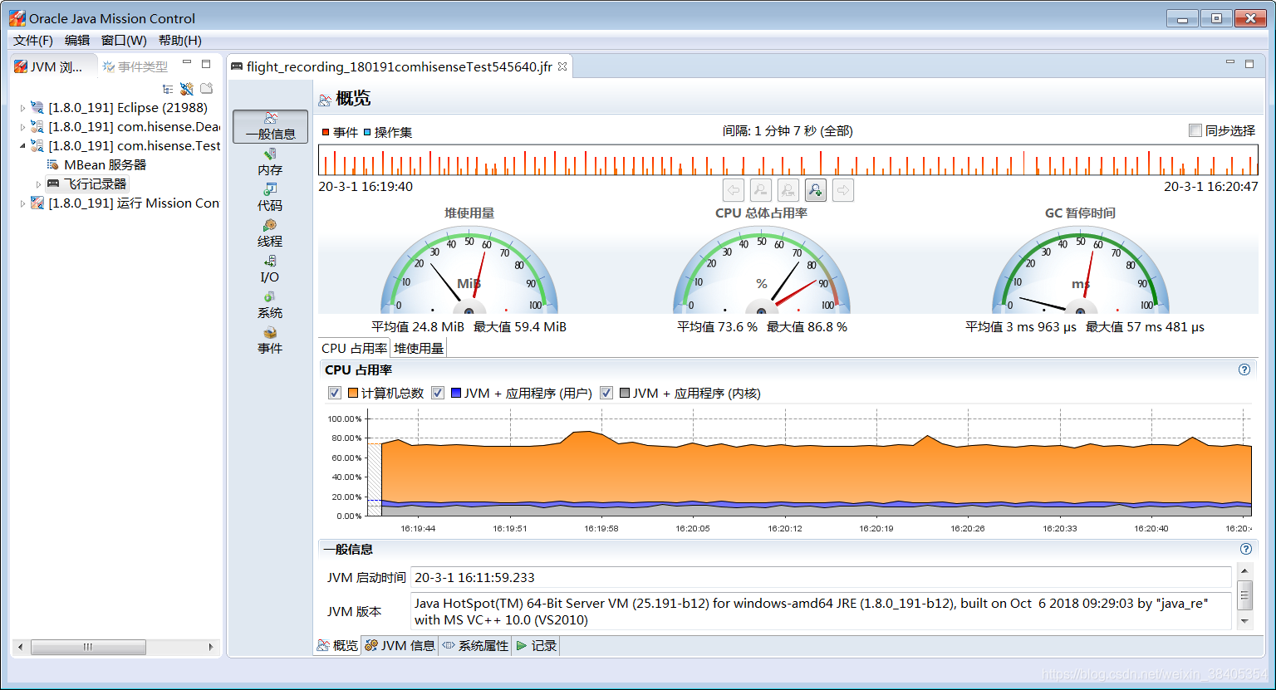Click the JVM browser horizontal scrollbar thumb
This screenshot has width=1276, height=690.
tap(88, 647)
